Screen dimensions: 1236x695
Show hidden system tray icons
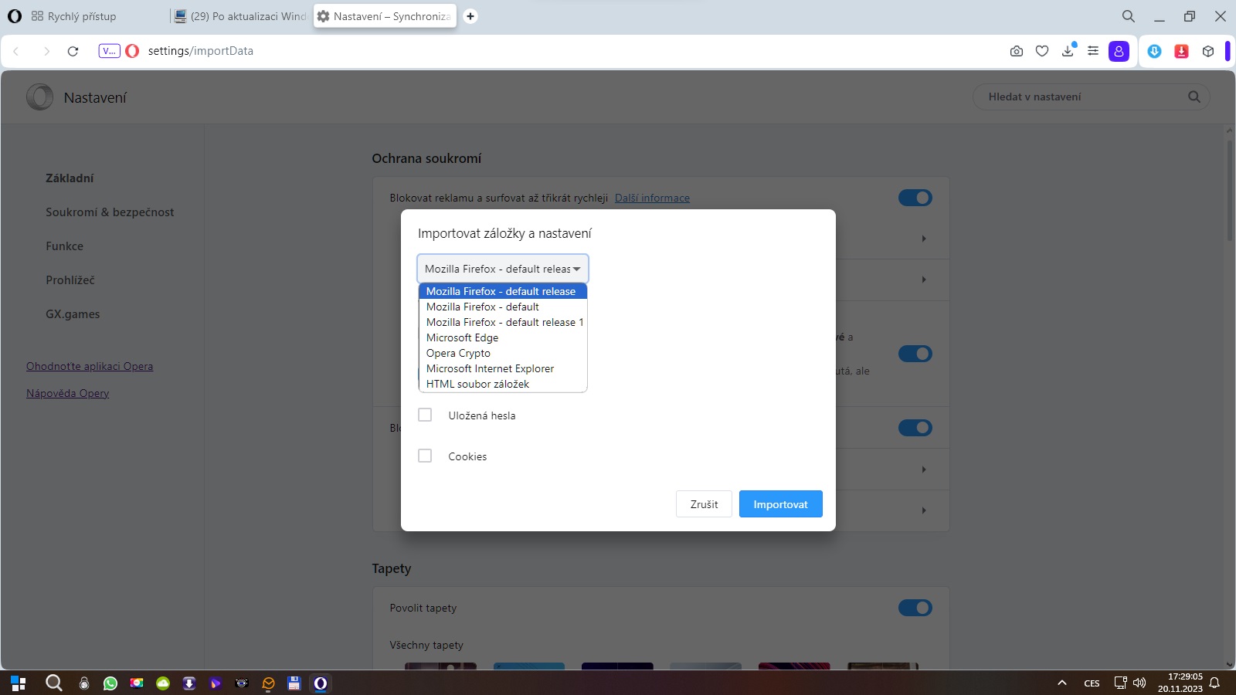click(x=1062, y=683)
